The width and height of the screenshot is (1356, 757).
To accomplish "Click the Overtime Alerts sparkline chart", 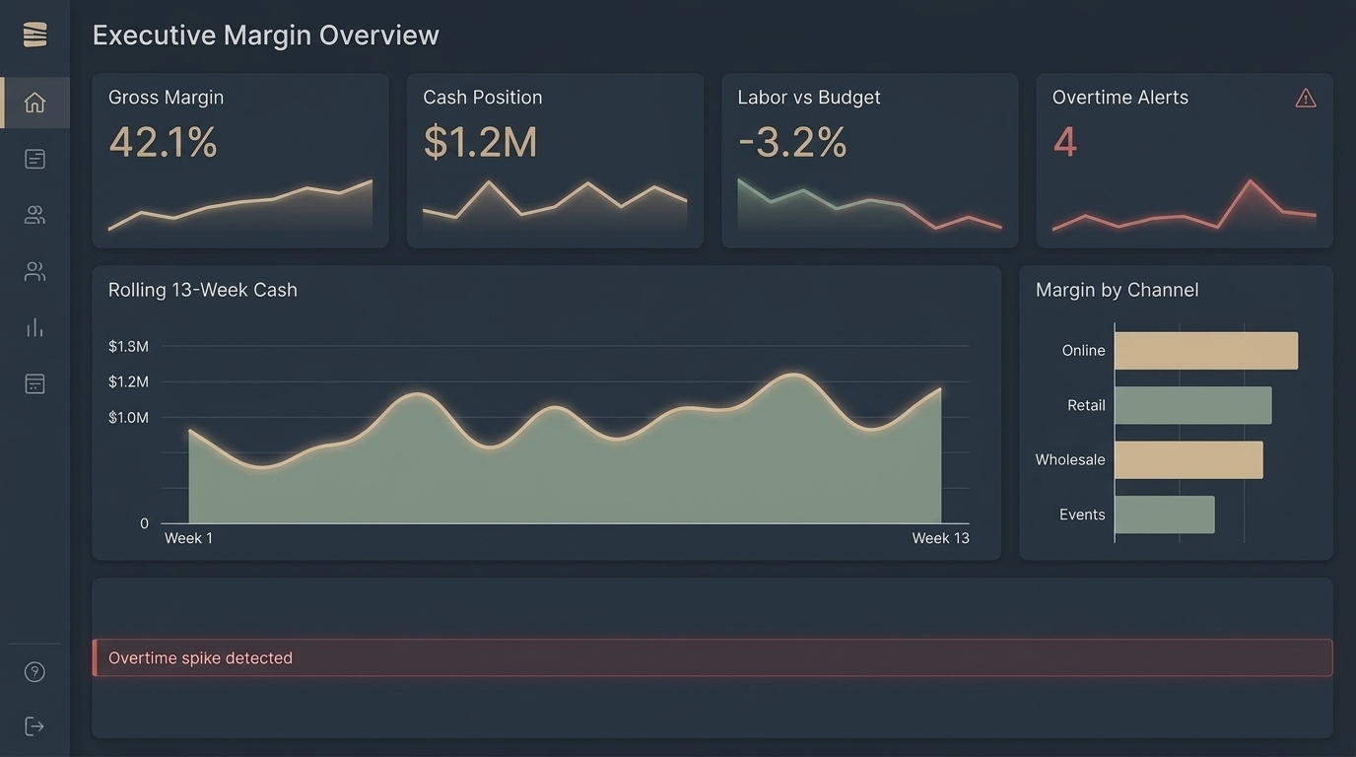I will pyautogui.click(x=1184, y=205).
